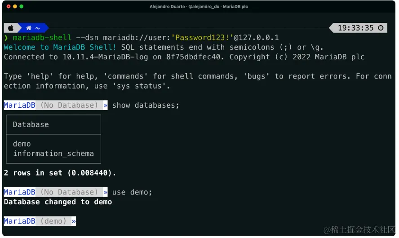Click the home icon in the prompt

tap(29, 28)
